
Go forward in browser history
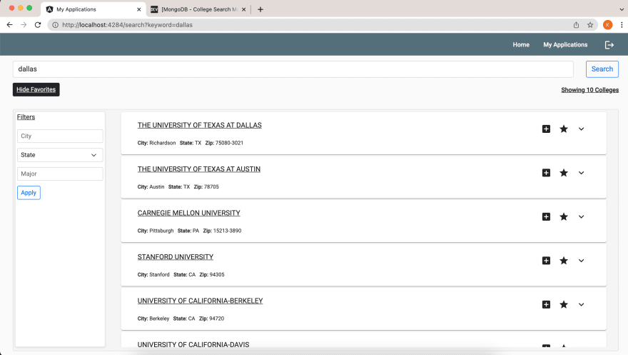coord(24,25)
